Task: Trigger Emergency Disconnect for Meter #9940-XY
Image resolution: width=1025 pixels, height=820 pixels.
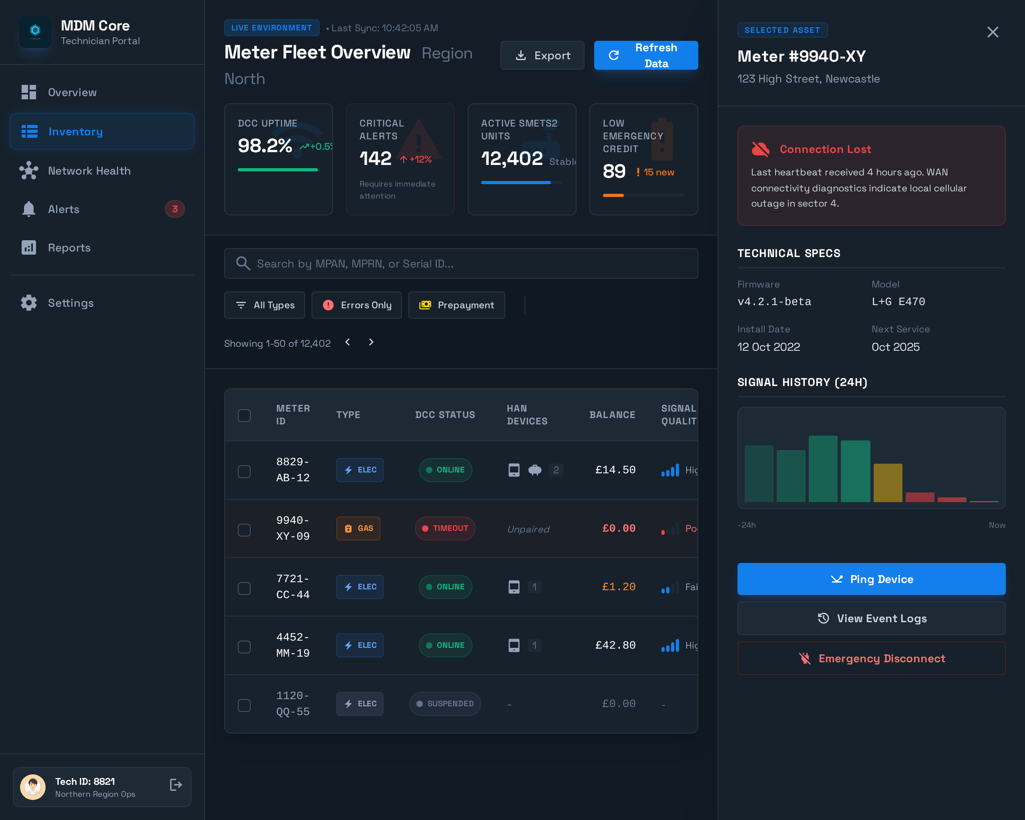Action: tap(871, 658)
